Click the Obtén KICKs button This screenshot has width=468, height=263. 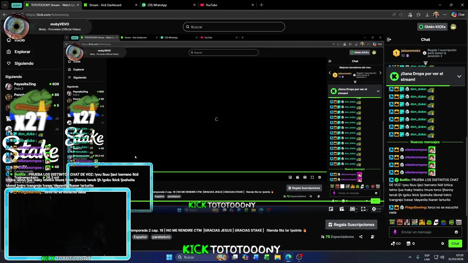coord(432,27)
